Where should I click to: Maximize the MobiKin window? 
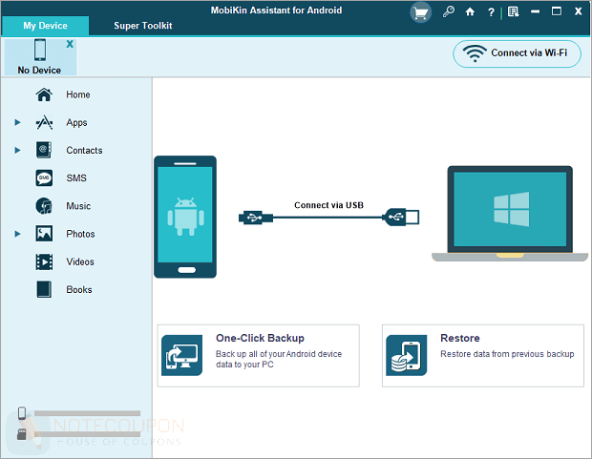pos(557,11)
